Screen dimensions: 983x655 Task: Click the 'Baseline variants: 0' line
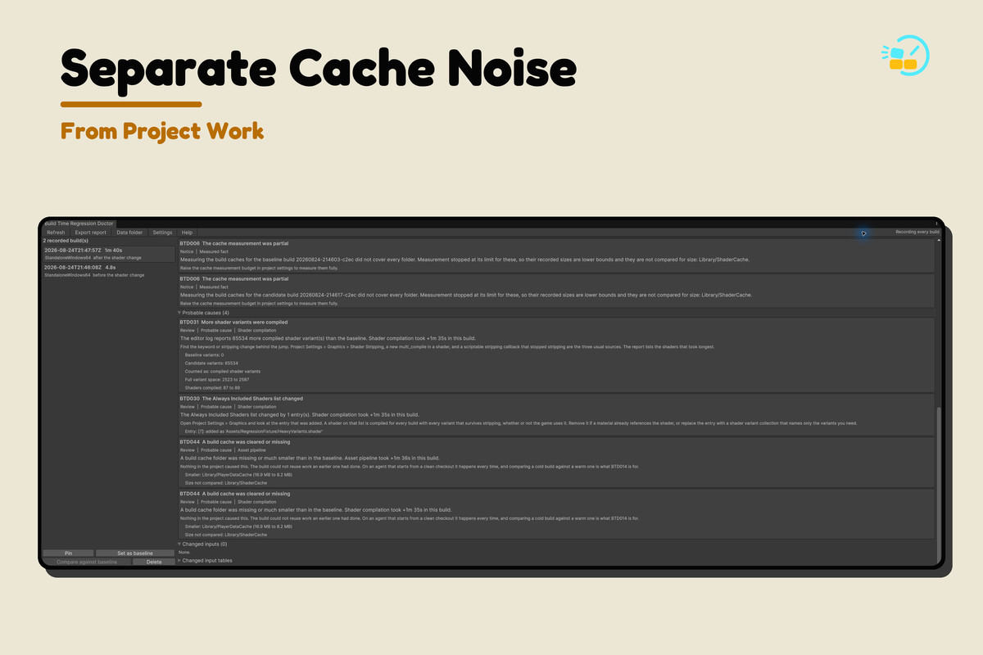point(205,355)
